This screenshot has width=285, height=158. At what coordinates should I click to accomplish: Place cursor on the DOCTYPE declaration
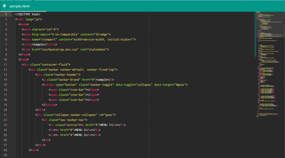[28, 14]
